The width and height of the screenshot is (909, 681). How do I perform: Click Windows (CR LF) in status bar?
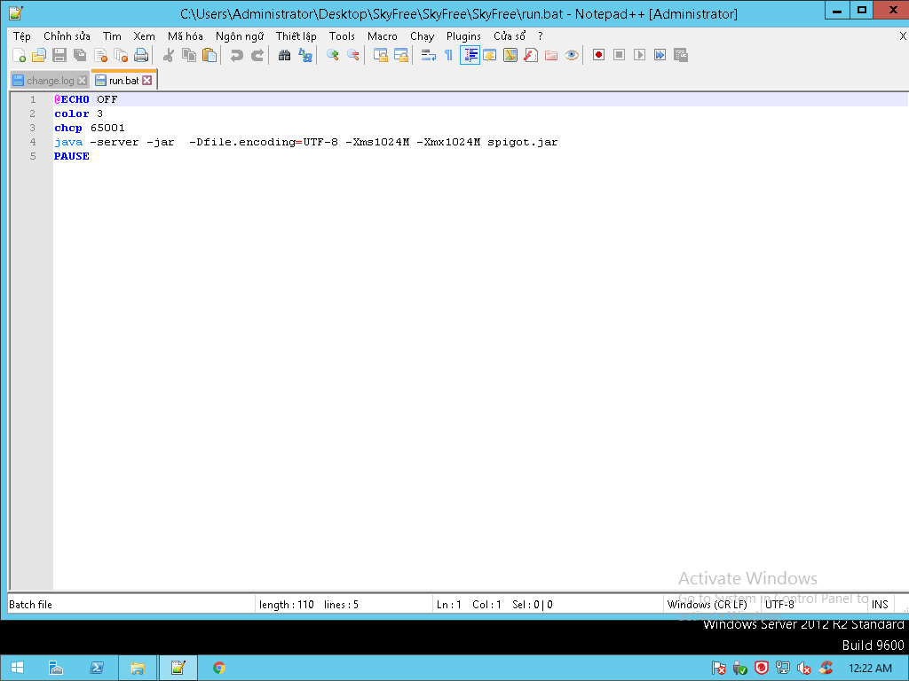pos(707,605)
